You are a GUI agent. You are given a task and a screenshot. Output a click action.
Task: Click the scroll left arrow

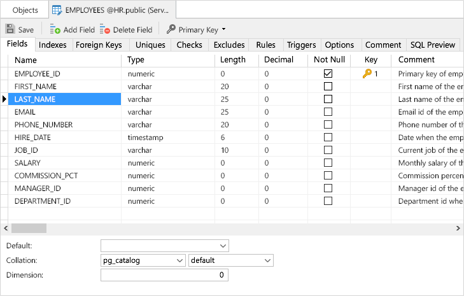tap(6, 229)
